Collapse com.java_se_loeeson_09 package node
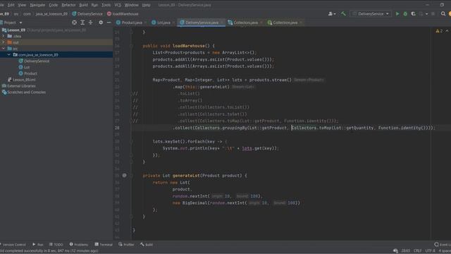The image size is (451, 254). point(9,55)
